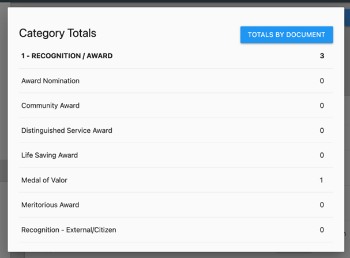This screenshot has height=258, width=350.
Task: Click the Life Saving Award label
Action: (50, 155)
